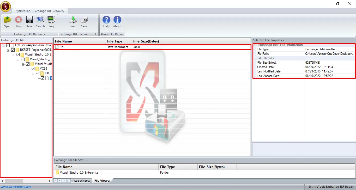Switch to the File Viewer tab
This screenshot has height=190, width=356.
102,181
